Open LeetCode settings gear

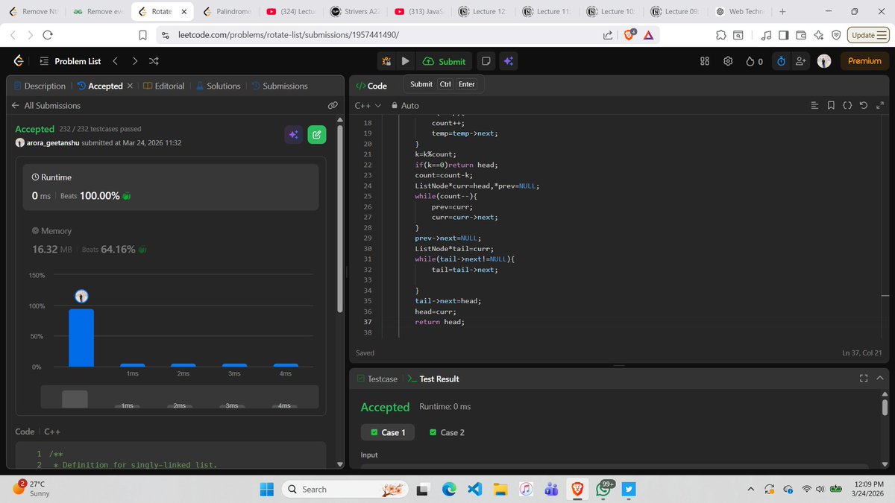(729, 61)
